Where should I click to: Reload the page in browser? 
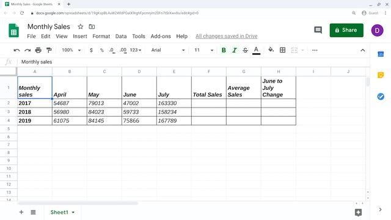pos(22,13)
